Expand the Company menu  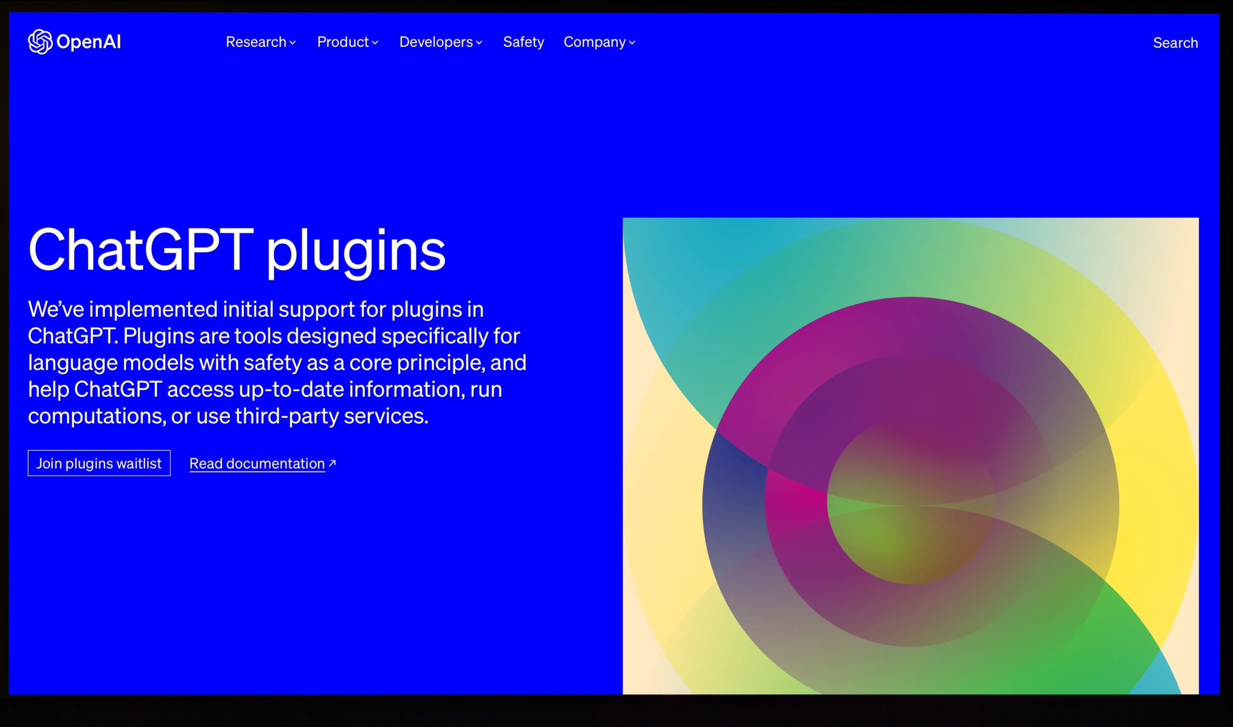(x=599, y=42)
